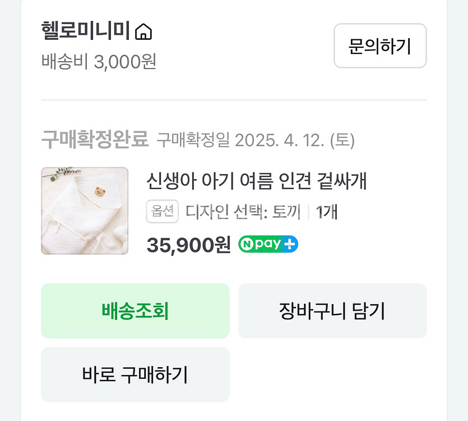This screenshot has width=468, height=421.
Task: Click the baby blanket product thumbnail
Action: 85,211
